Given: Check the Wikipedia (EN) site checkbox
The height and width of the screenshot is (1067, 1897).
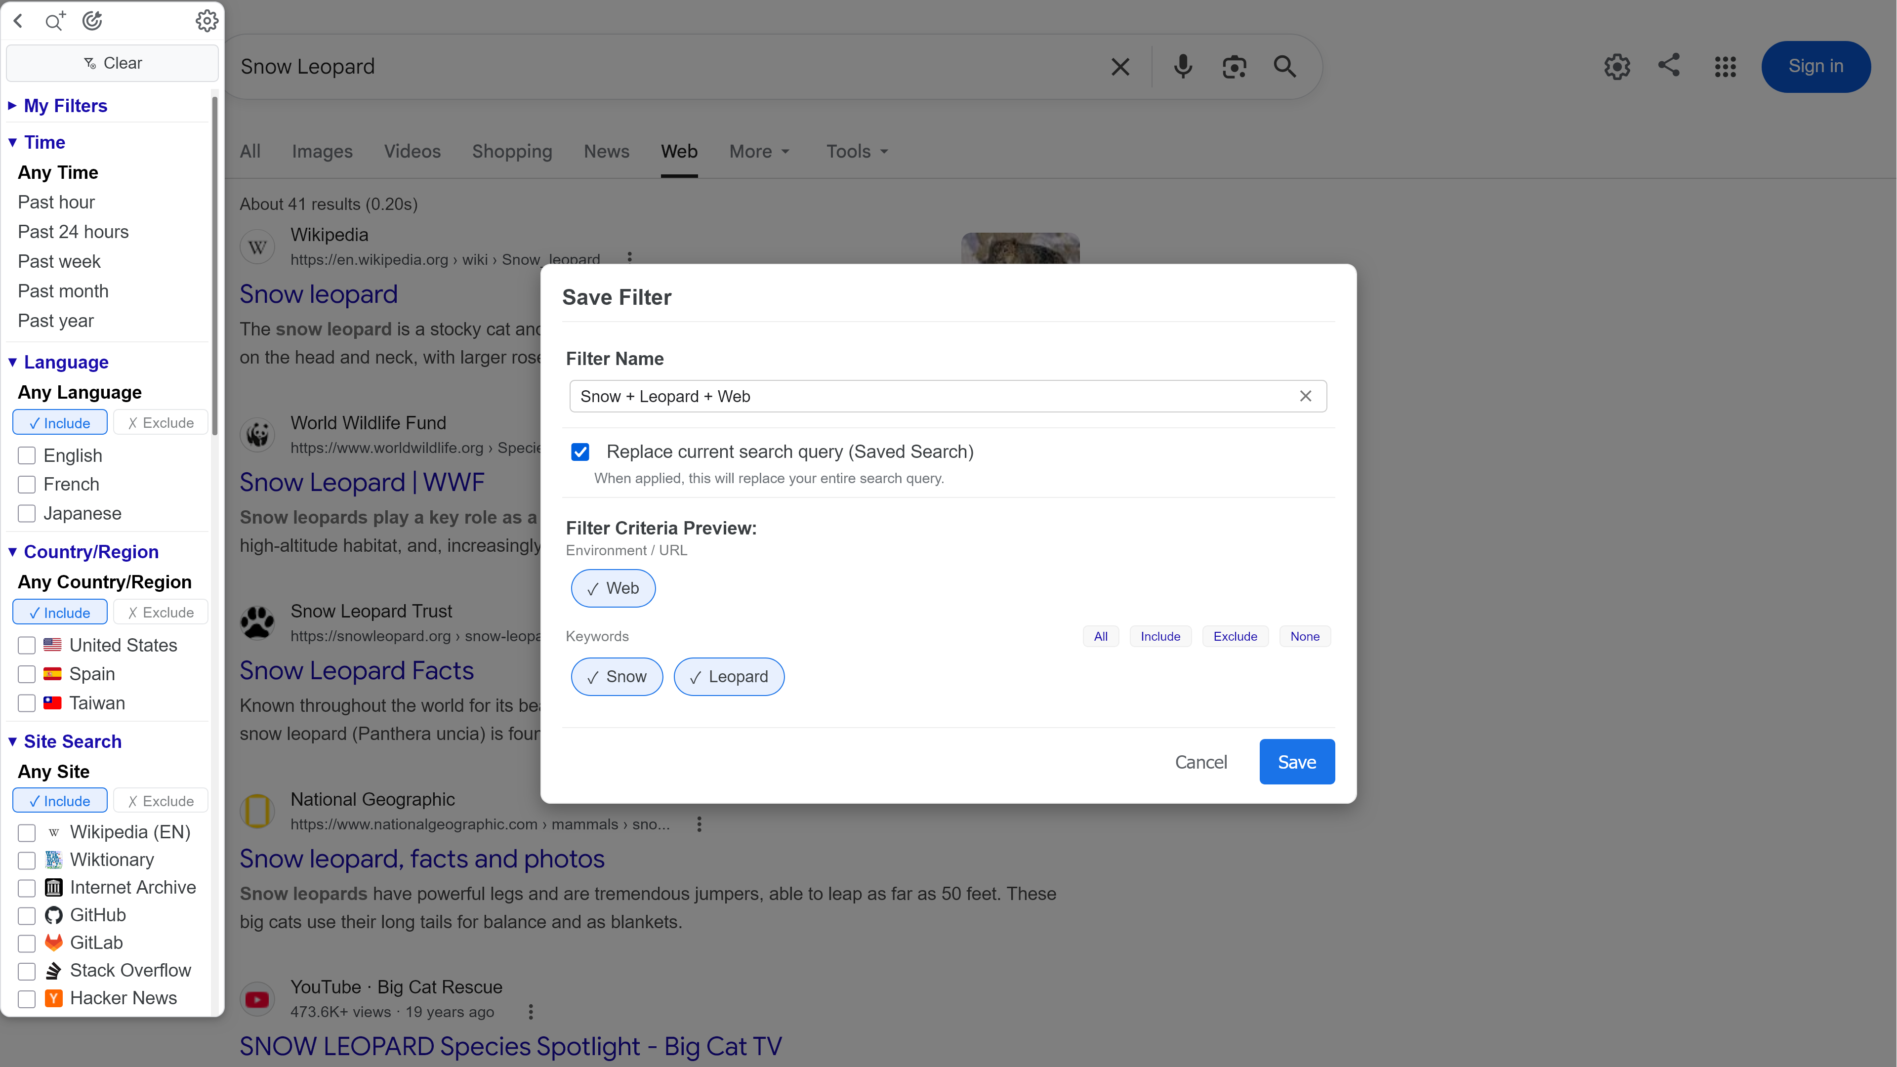Looking at the screenshot, I should [x=27, y=832].
